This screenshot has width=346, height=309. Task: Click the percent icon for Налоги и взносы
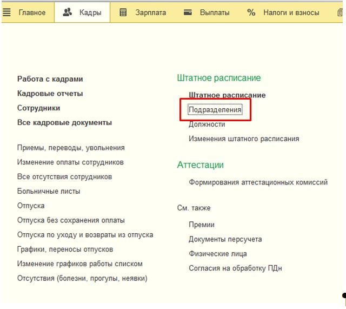pyautogui.click(x=251, y=12)
